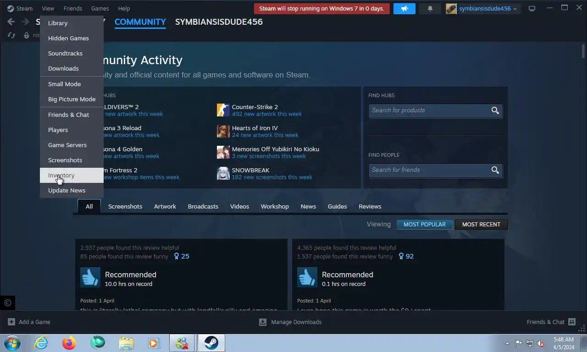Click the Windows Start button

click(x=12, y=343)
